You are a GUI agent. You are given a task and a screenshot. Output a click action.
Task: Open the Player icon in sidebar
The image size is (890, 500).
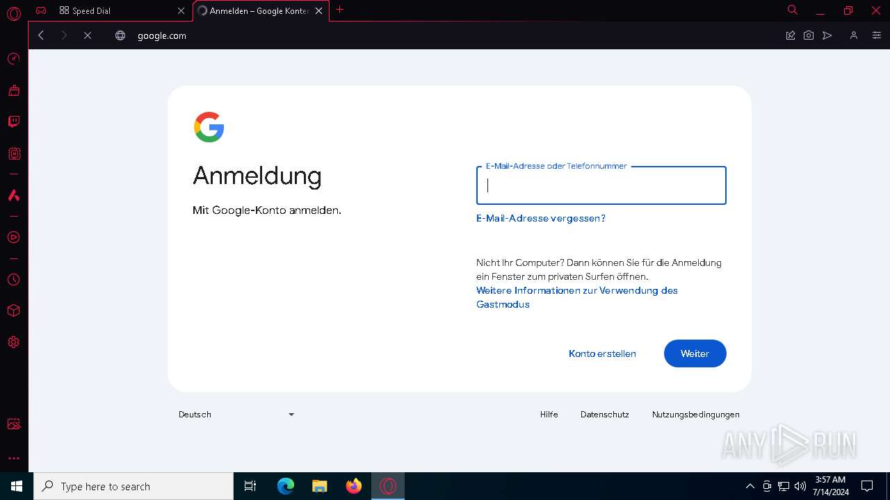(x=13, y=237)
